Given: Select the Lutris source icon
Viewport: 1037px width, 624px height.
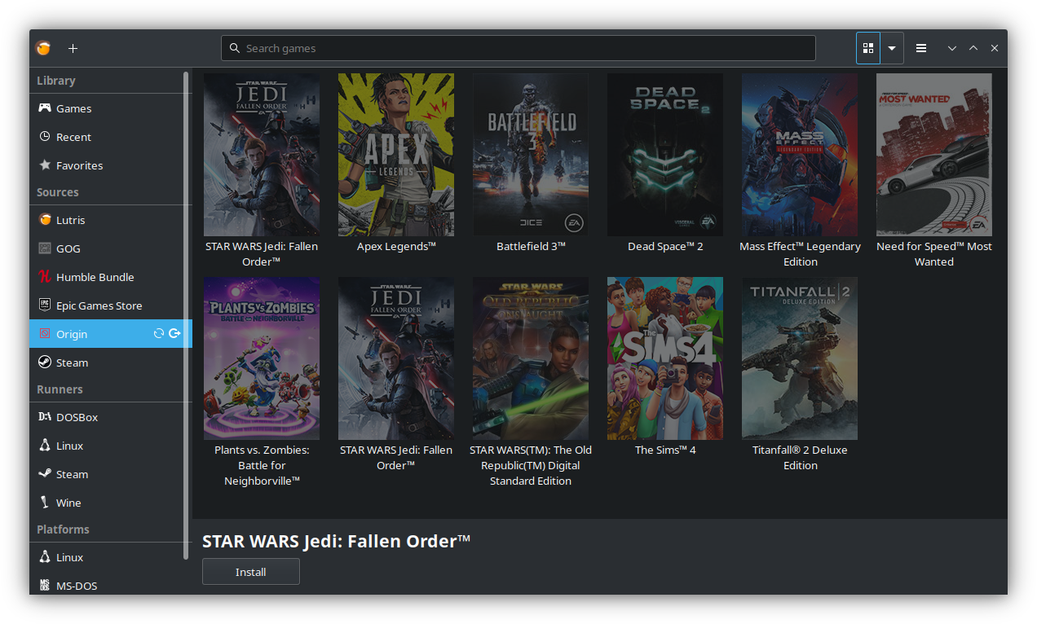Looking at the screenshot, I should [x=45, y=220].
